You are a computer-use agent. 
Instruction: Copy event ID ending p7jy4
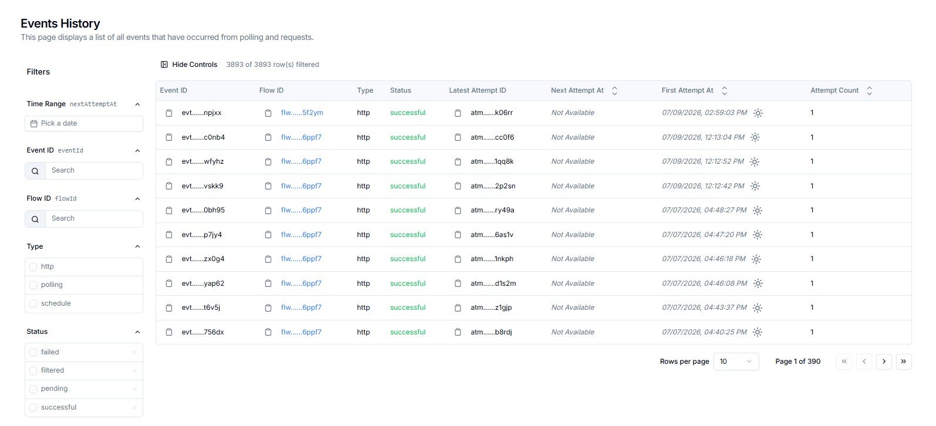click(169, 235)
